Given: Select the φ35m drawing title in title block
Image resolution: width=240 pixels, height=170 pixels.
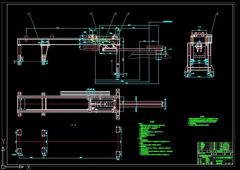Looking at the screenshot, I should pyautogui.click(x=223, y=158).
